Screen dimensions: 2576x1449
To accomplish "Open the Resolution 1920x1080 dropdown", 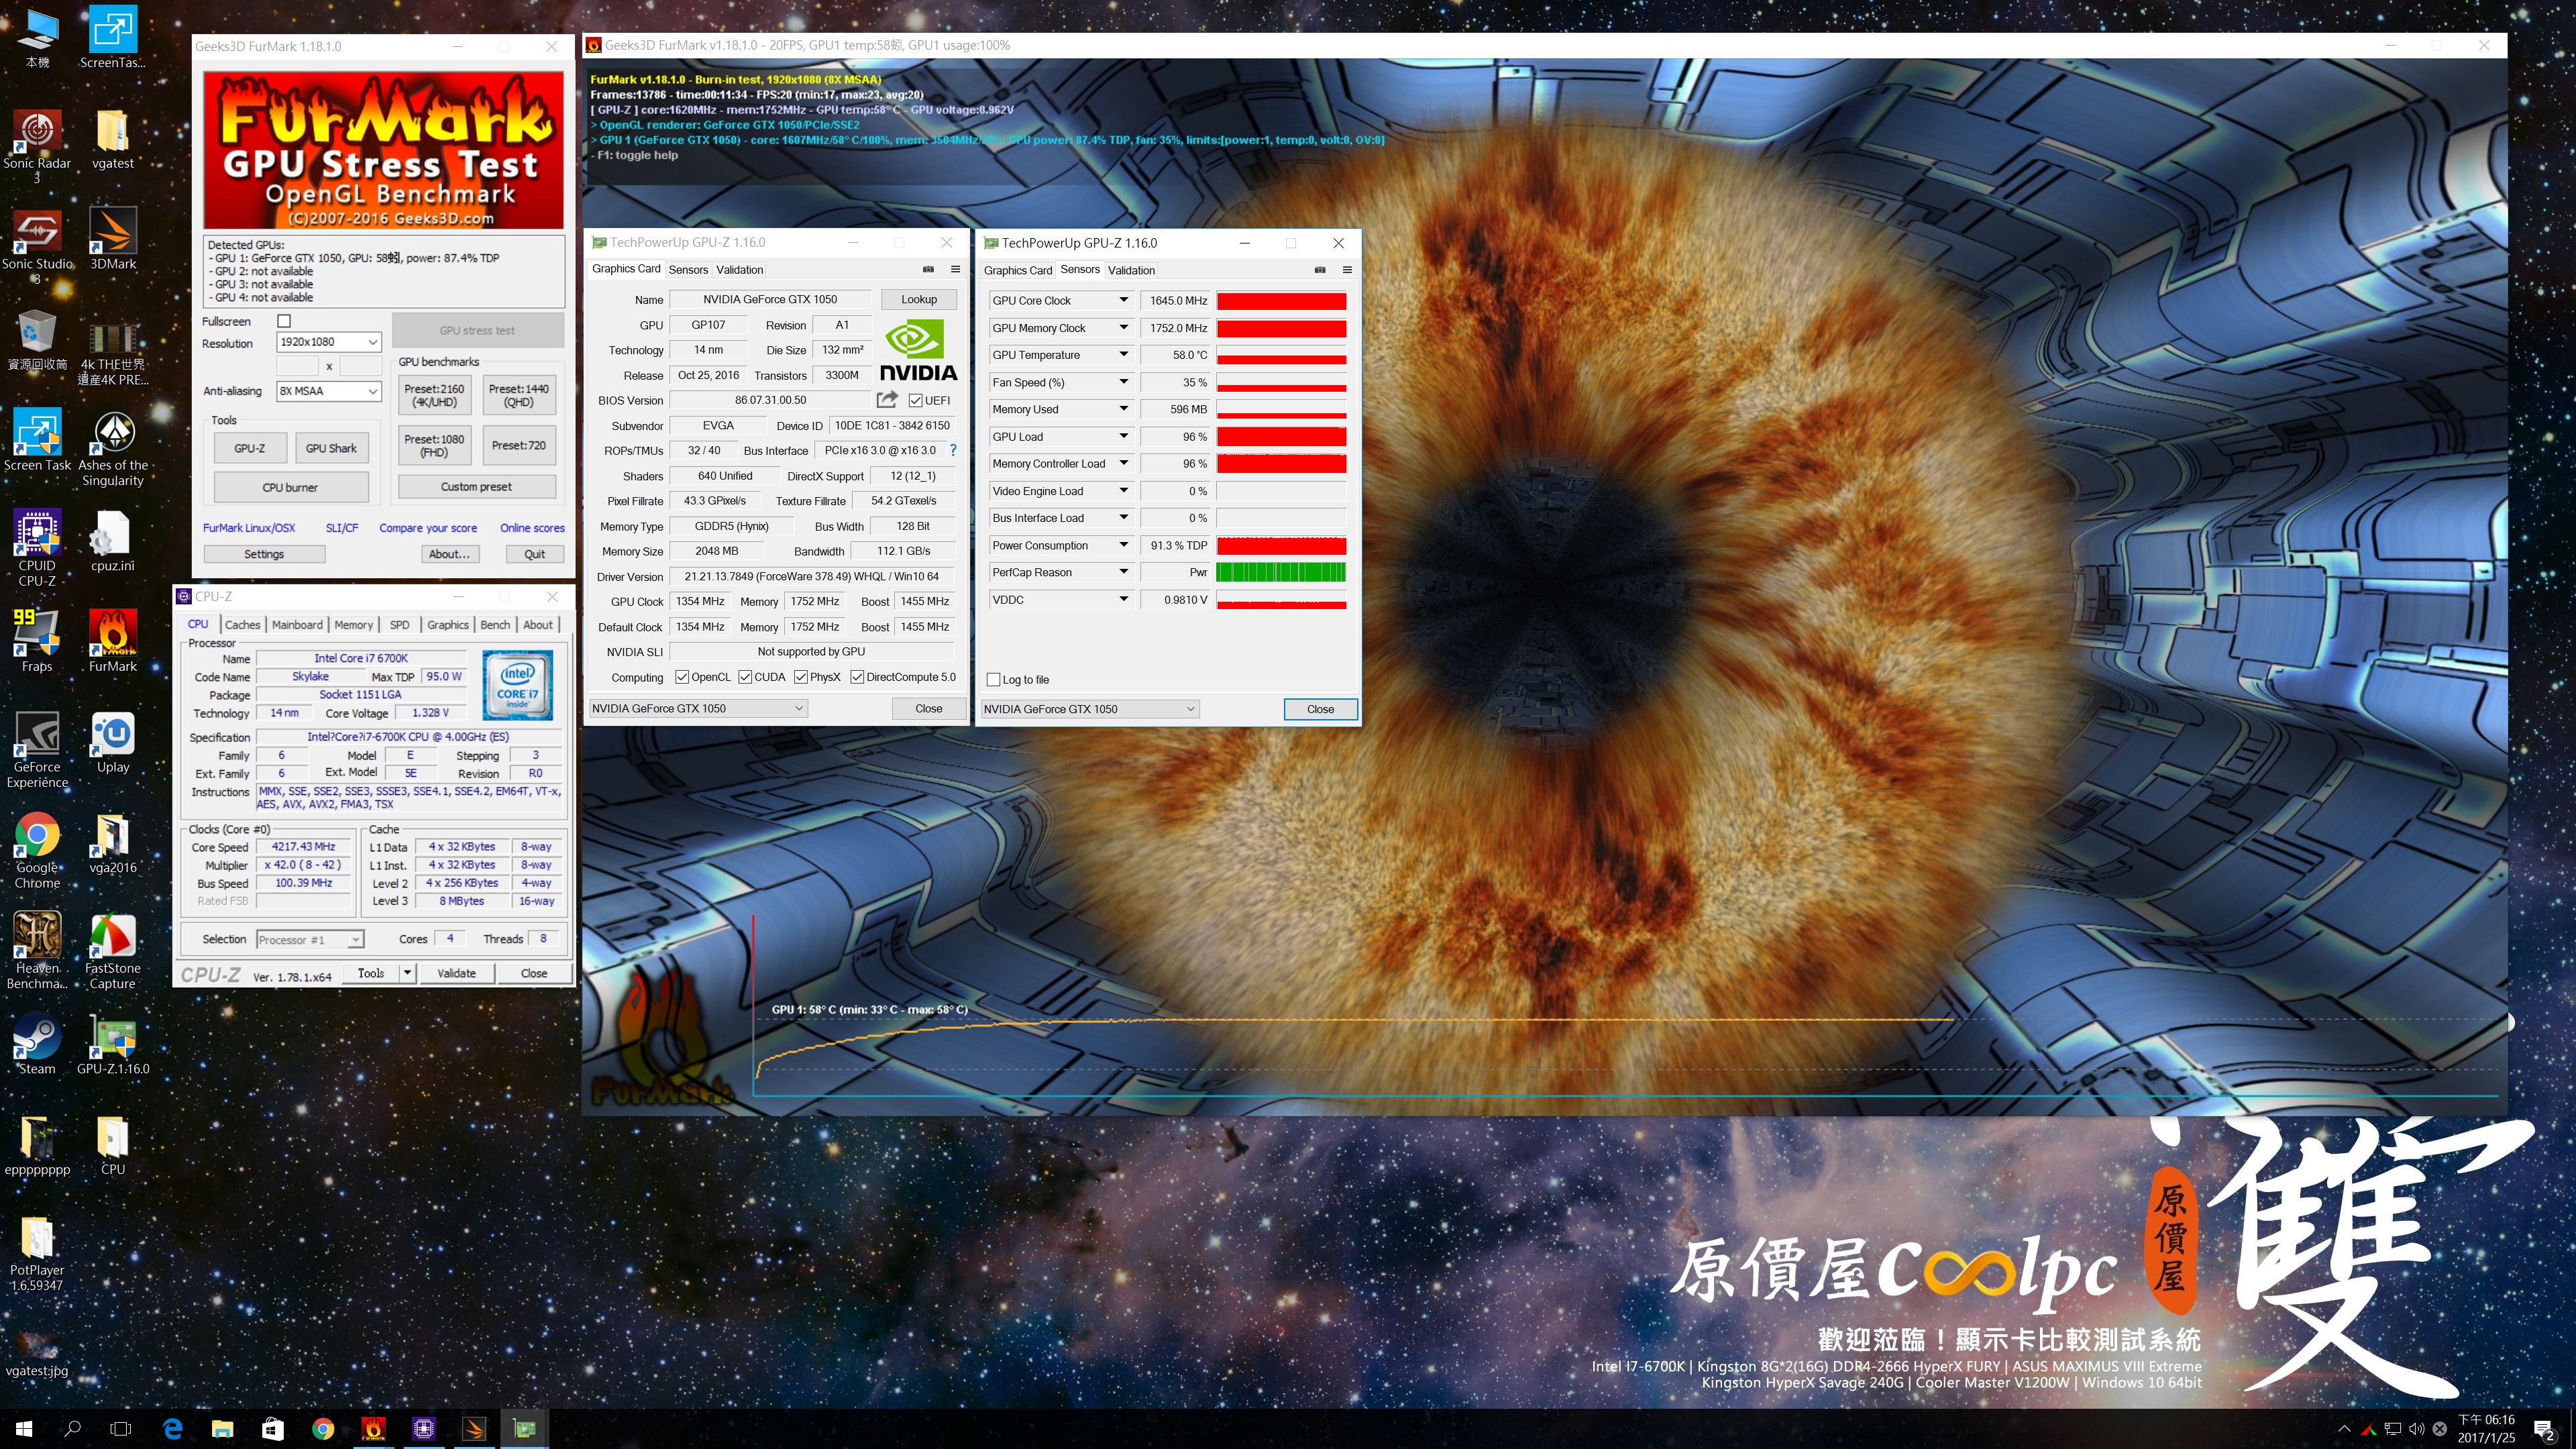I will pos(329,342).
